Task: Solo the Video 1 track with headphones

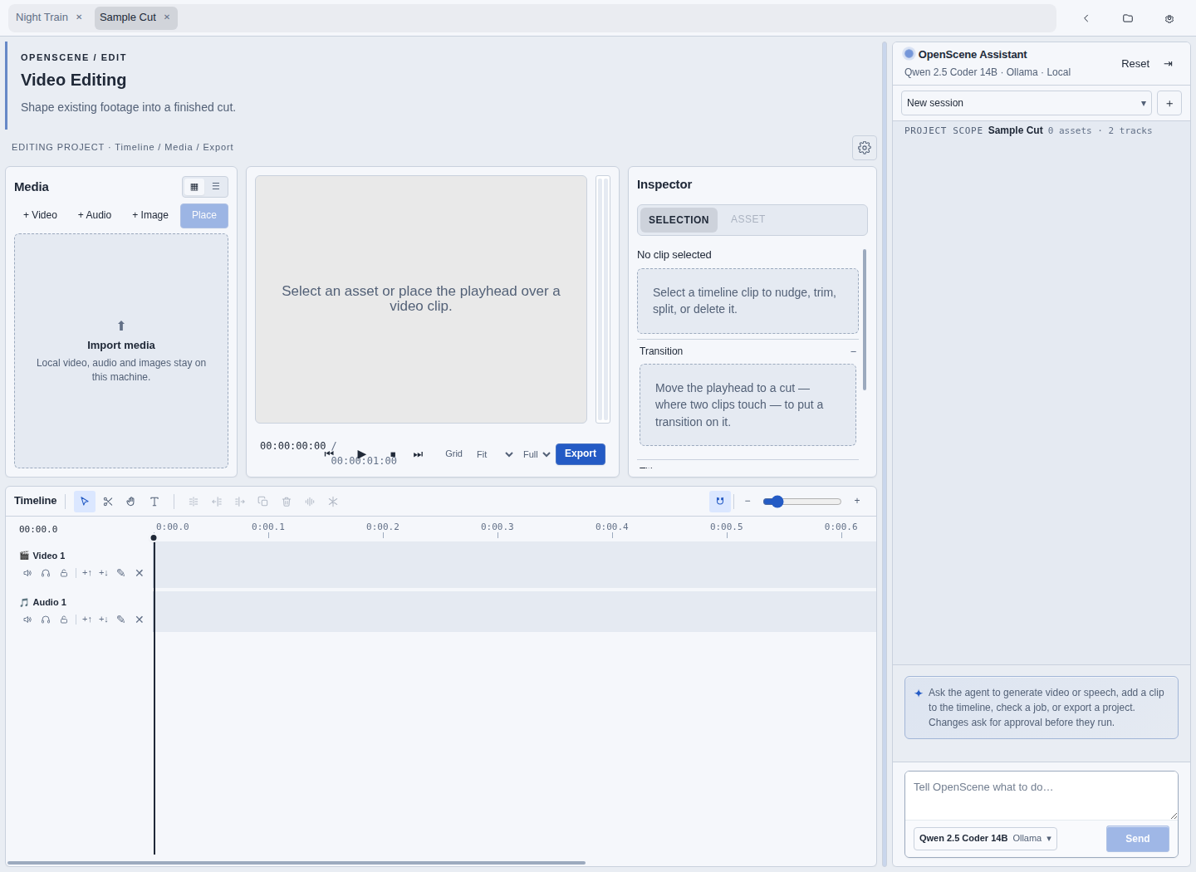Action: coord(46,573)
